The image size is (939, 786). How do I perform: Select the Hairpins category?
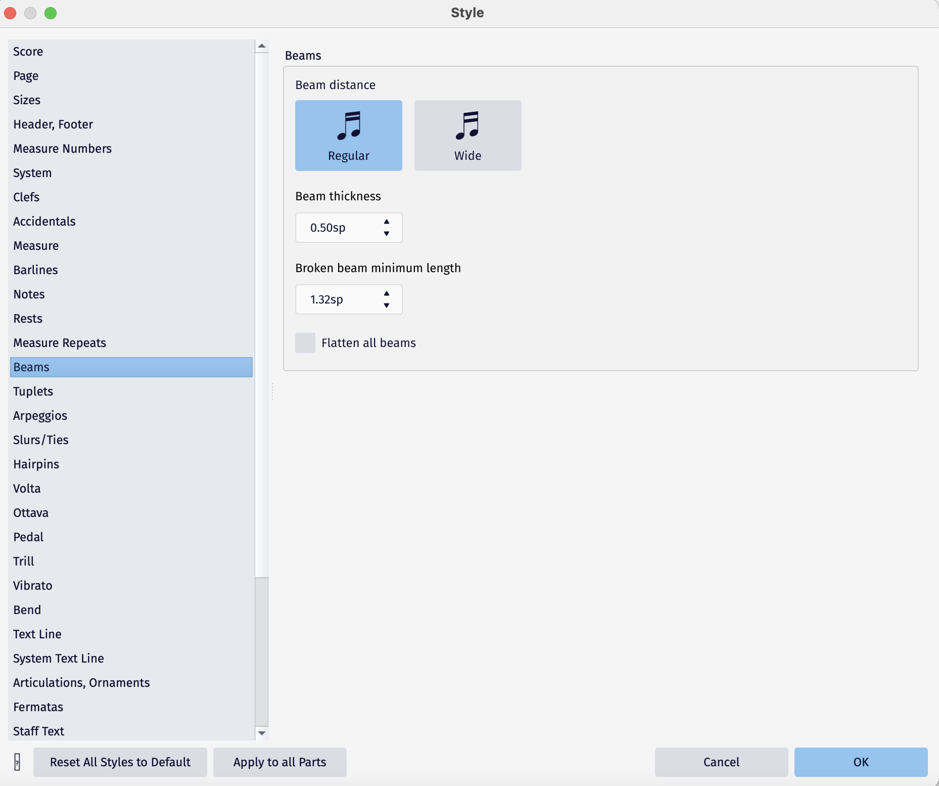click(x=36, y=464)
